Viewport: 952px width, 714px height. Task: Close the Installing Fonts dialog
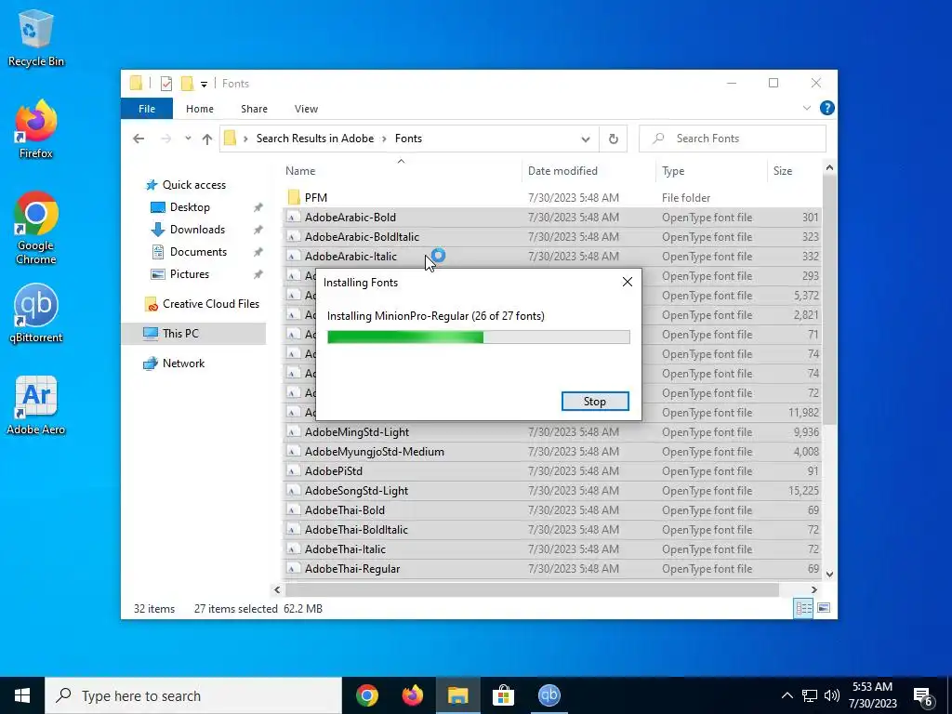pos(628,282)
